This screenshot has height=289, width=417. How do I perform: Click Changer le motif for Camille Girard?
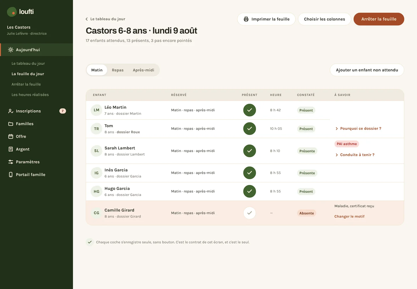pyautogui.click(x=350, y=216)
